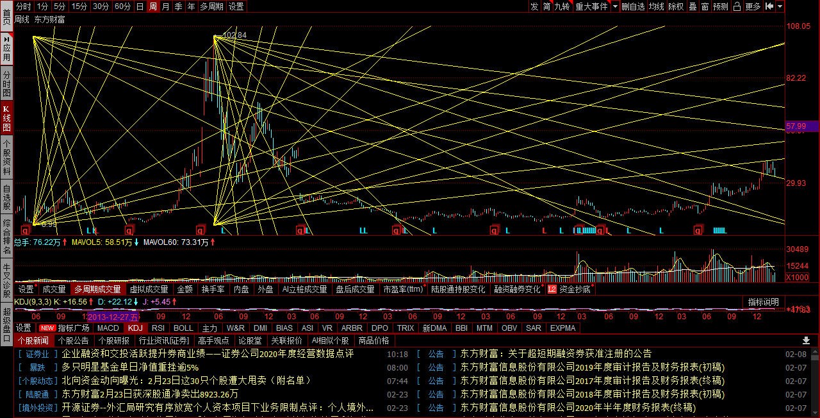Click the 简 toolbar button
The width and height of the screenshot is (820, 418).
click(x=546, y=6)
